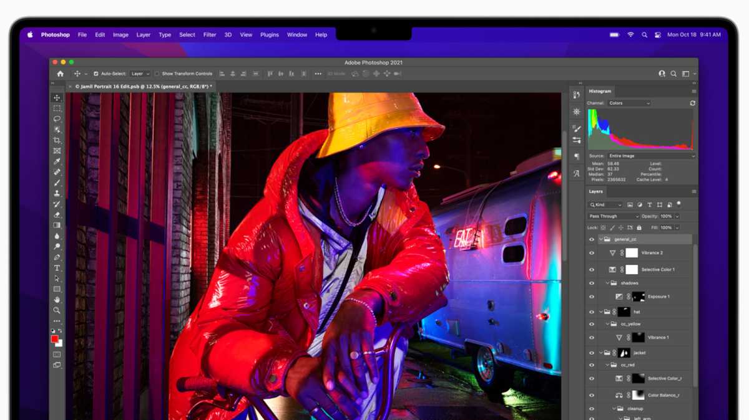Select the Gradient tool
The height and width of the screenshot is (420, 749).
[57, 225]
